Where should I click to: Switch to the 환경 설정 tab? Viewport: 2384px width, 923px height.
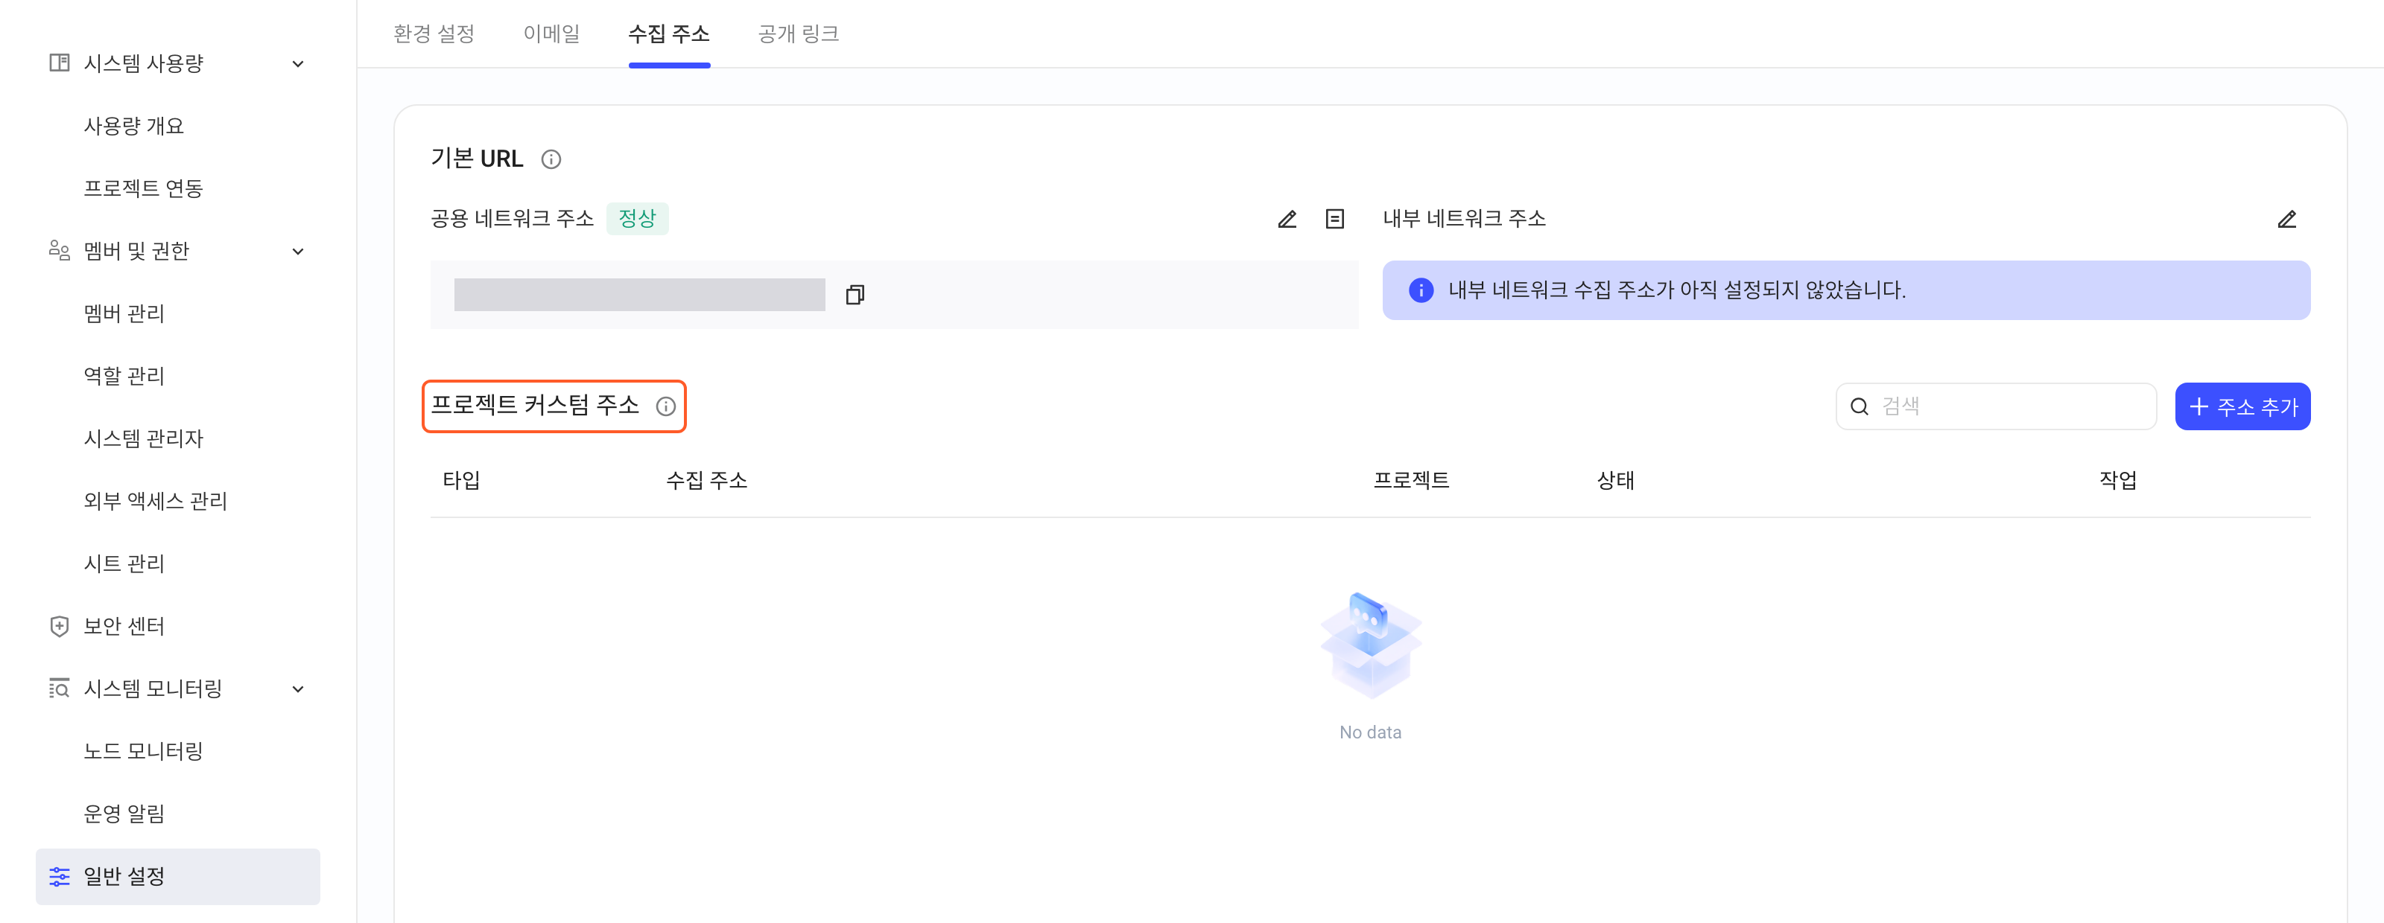click(434, 34)
